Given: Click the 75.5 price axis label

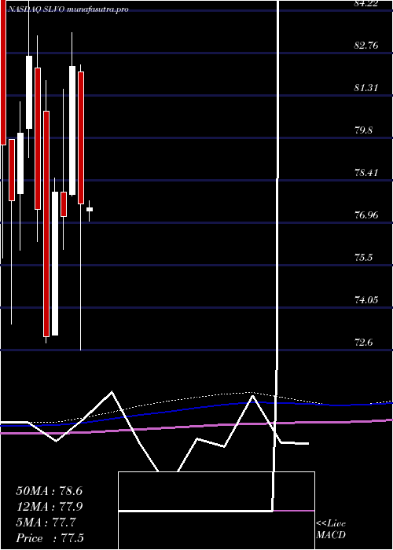Looking at the screenshot, I should coord(363,258).
